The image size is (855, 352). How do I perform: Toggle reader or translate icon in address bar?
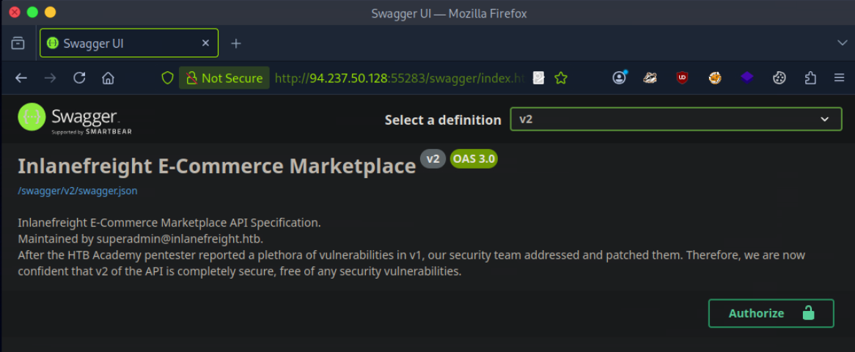click(x=538, y=78)
